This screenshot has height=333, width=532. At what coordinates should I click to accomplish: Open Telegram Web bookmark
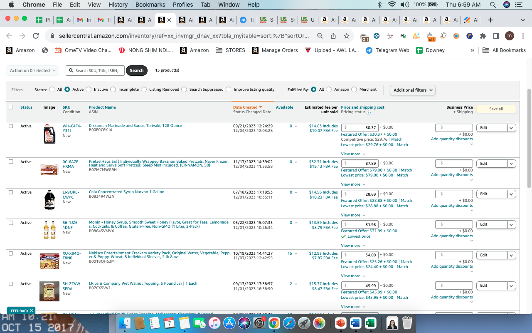[x=387, y=50]
